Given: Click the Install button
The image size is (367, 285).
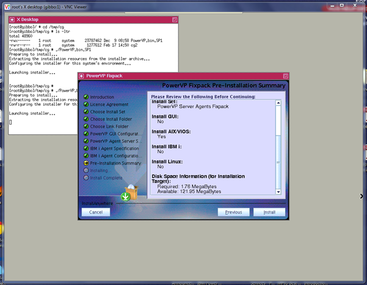Looking at the screenshot, I should (269, 212).
